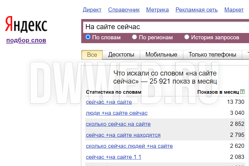Open the сколько сейчас на сайте query
Image resolution: width=249 pixels, height=166 pixels.
[x=118, y=124]
